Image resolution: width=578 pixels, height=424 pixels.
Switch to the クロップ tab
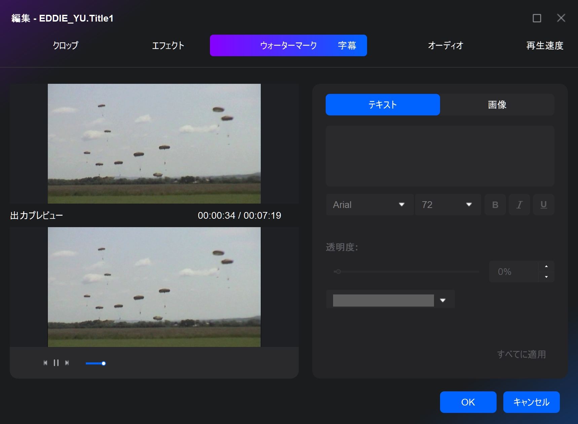click(x=65, y=45)
